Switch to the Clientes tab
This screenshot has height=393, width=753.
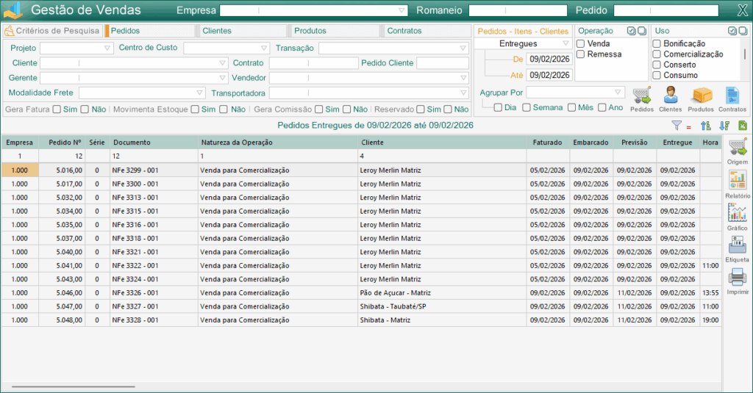(217, 31)
